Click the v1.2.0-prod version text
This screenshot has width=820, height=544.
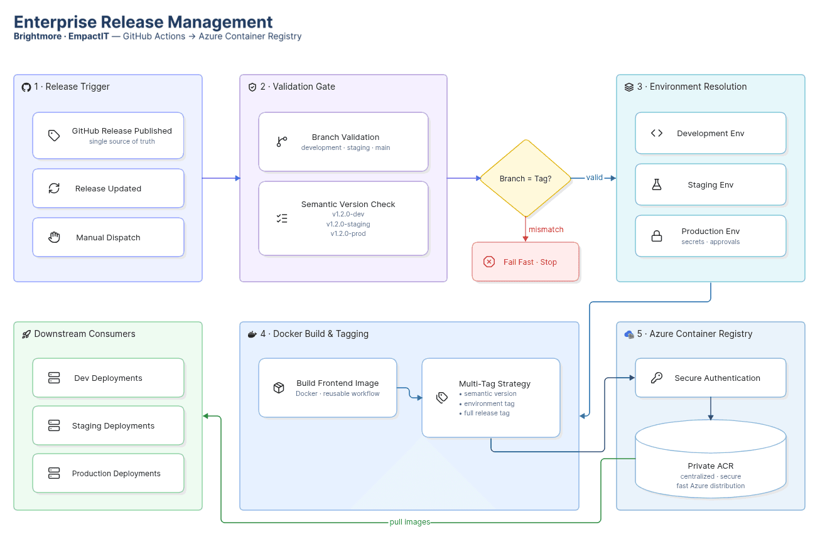pyautogui.click(x=348, y=234)
